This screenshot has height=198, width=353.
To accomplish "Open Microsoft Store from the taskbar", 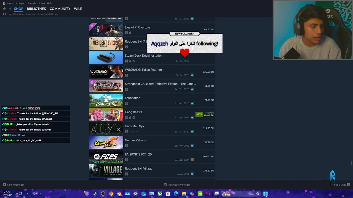I will click(168, 194).
